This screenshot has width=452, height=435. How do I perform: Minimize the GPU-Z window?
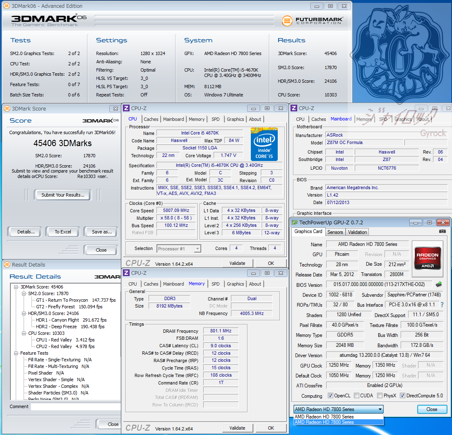click(x=416, y=223)
